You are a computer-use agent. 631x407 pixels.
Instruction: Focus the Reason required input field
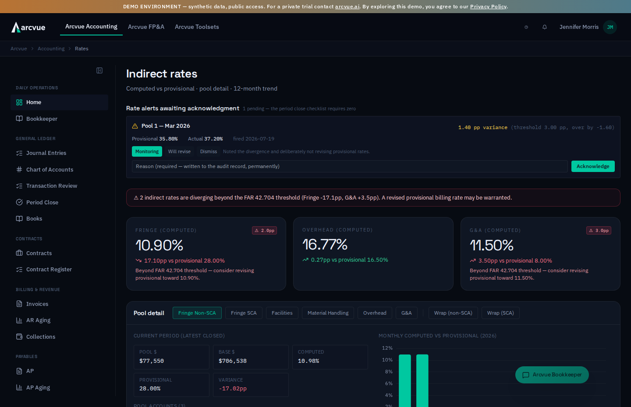[x=350, y=166]
